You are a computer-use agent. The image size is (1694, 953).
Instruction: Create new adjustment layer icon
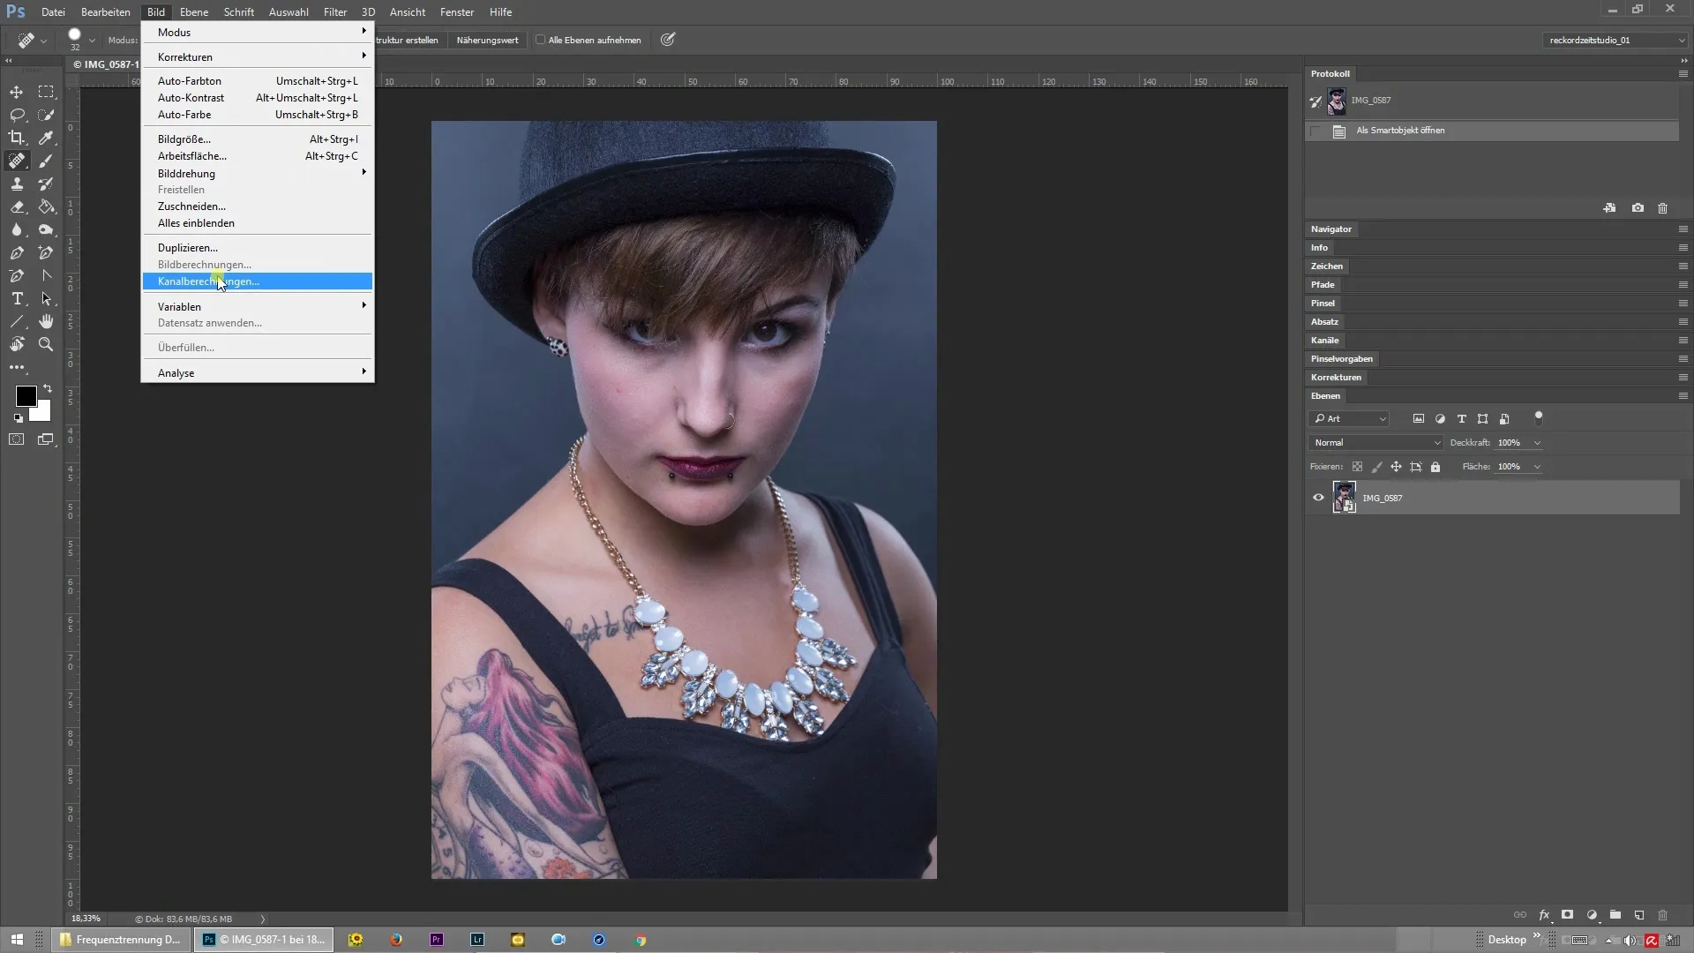pos(1592,915)
